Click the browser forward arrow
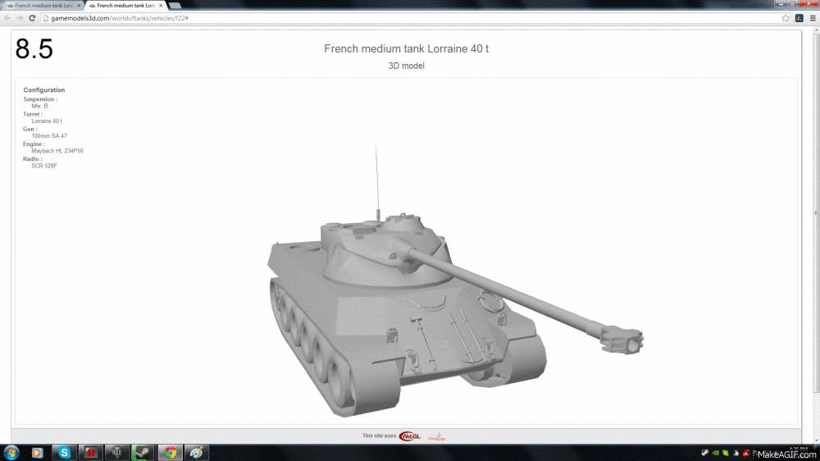The width and height of the screenshot is (820, 461). point(20,18)
